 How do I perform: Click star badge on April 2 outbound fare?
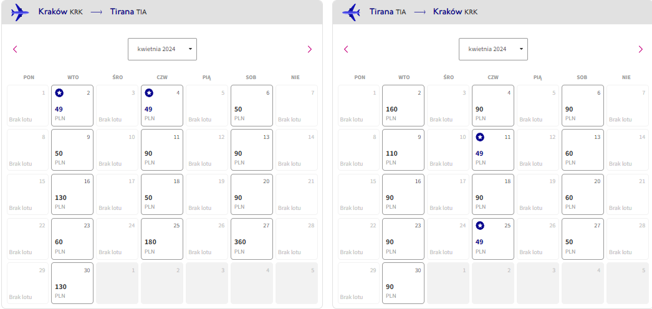click(x=59, y=93)
